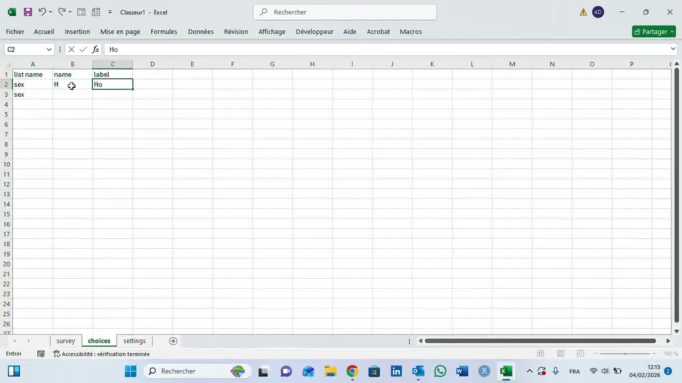Open WhatsApp from the taskbar

click(440, 371)
